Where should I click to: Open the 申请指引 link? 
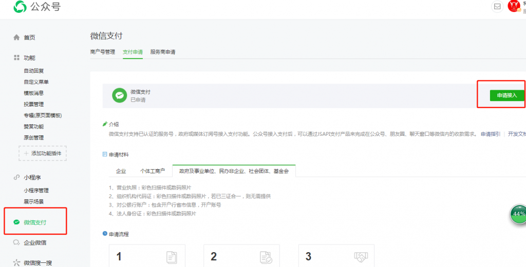pos(491,134)
